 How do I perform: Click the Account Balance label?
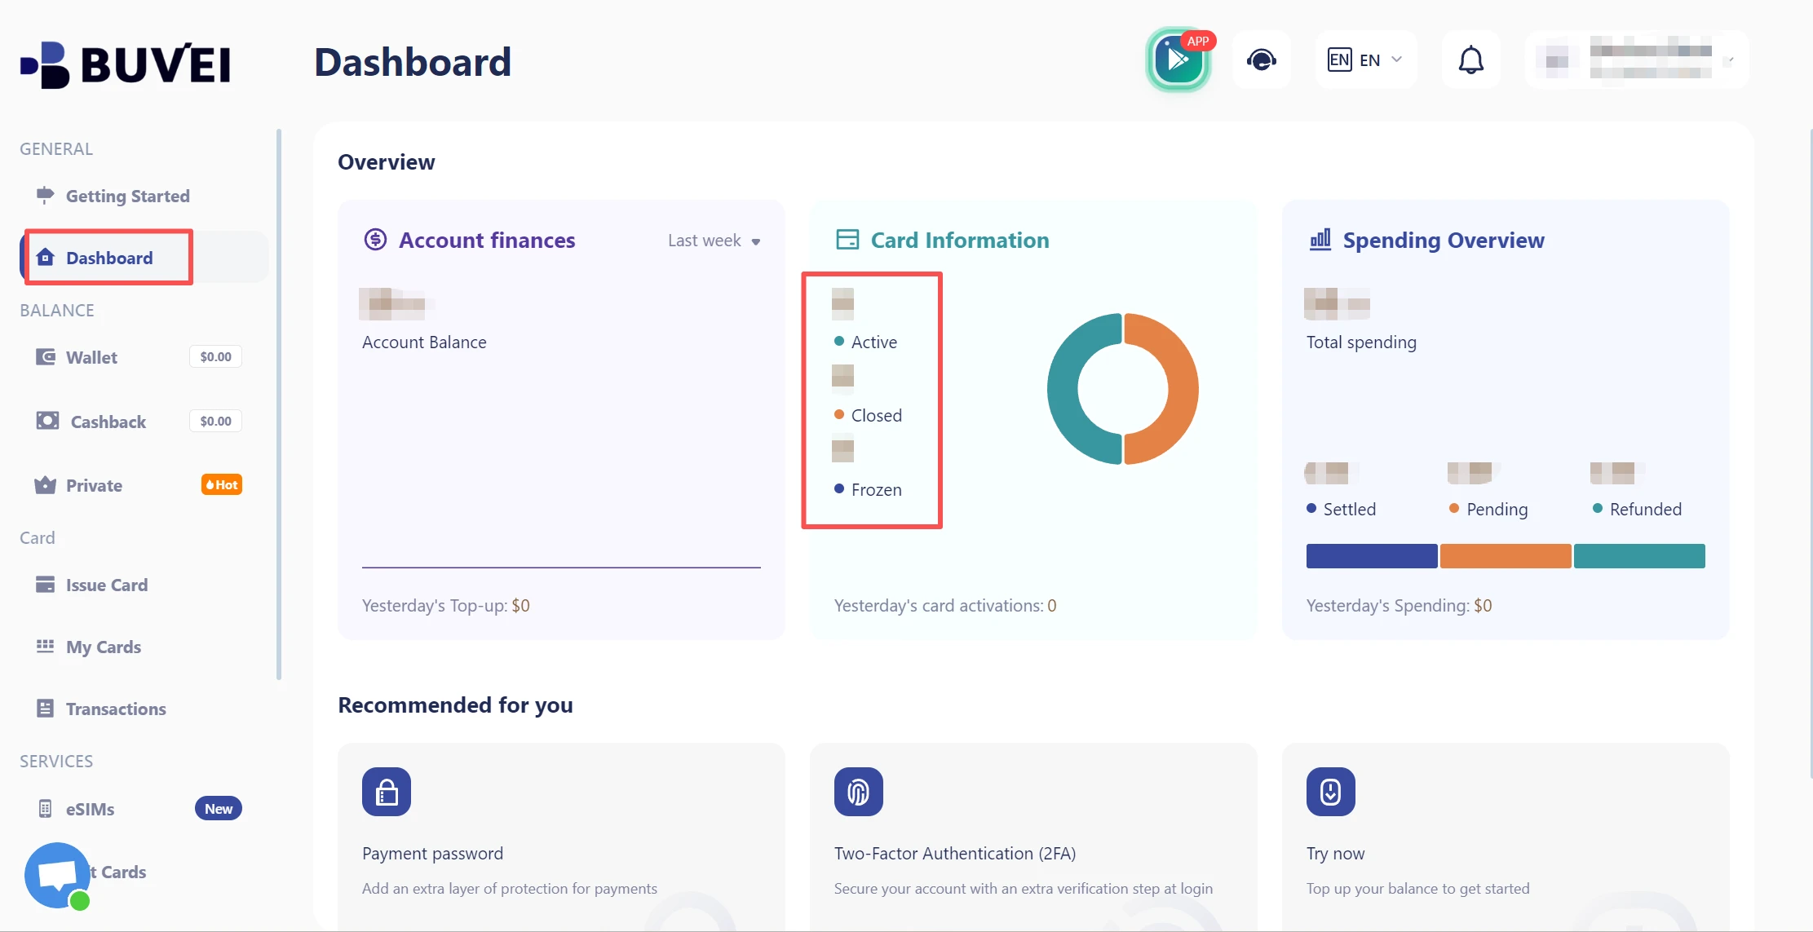pyautogui.click(x=424, y=342)
